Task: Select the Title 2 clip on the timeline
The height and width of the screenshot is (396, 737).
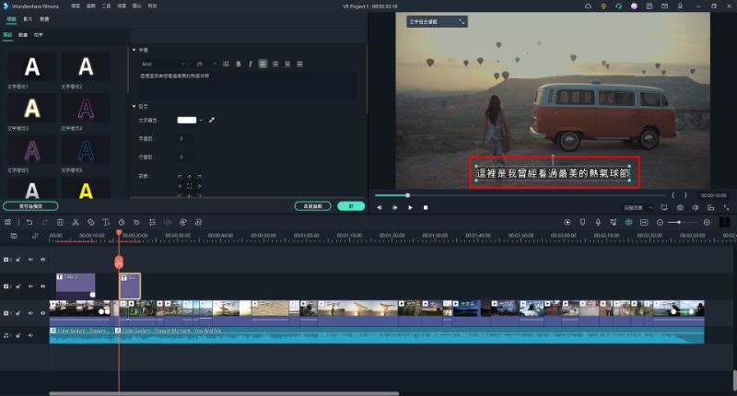Action: pos(76,285)
